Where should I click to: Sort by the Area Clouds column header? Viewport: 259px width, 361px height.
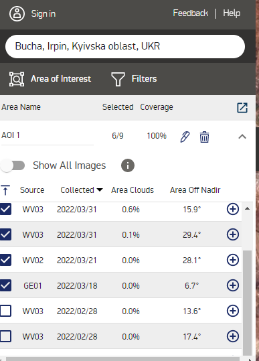pyautogui.click(x=133, y=190)
